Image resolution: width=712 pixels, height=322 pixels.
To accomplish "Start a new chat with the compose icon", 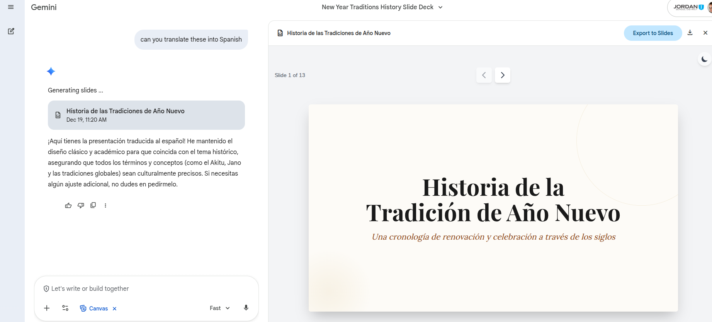I will tap(11, 31).
